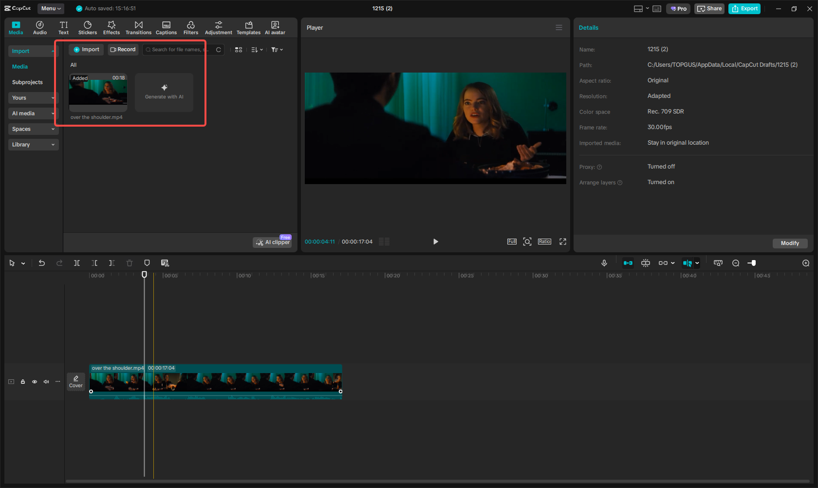This screenshot has height=488, width=818.
Task: Collapse the Import sidebar section
Action: tap(34, 51)
